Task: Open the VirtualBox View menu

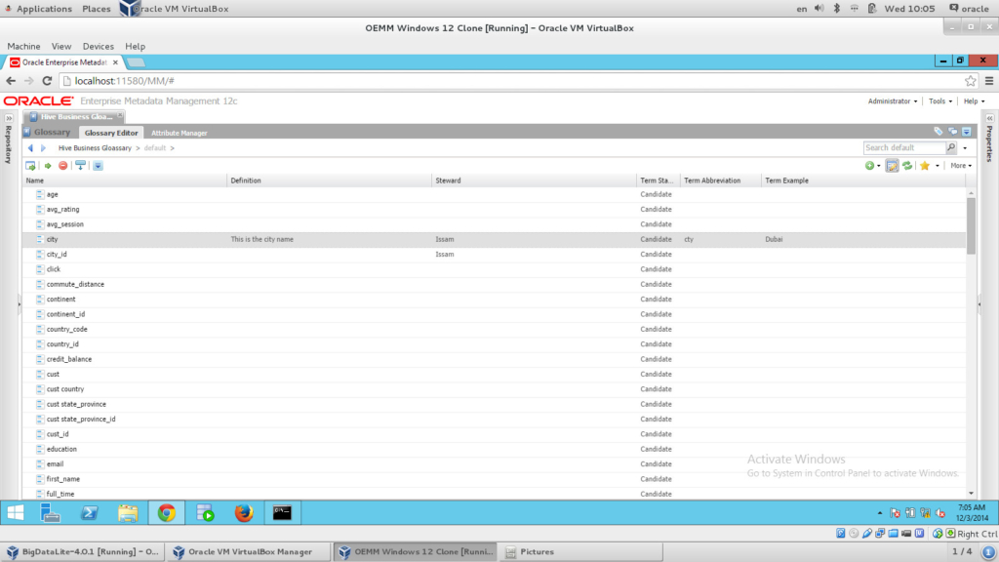Action: (x=61, y=47)
